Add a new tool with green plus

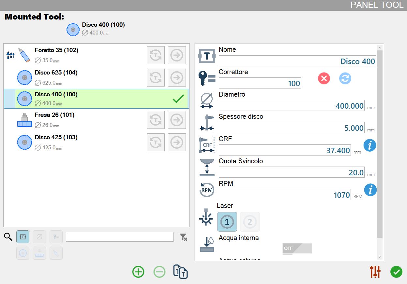pyautogui.click(x=138, y=272)
